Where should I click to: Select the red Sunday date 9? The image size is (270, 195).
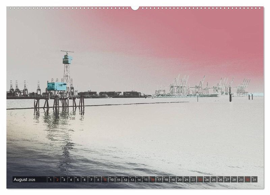pyautogui.click(x=105, y=179)
